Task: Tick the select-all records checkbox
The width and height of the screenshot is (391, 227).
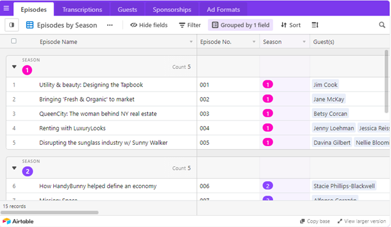Action: point(14,41)
